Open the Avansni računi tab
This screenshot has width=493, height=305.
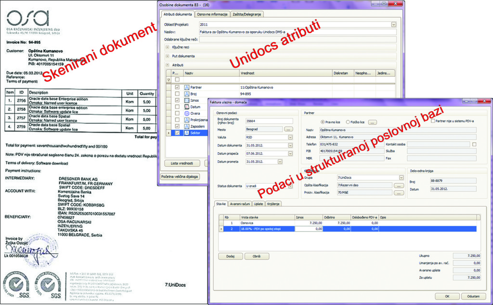(x=240, y=204)
